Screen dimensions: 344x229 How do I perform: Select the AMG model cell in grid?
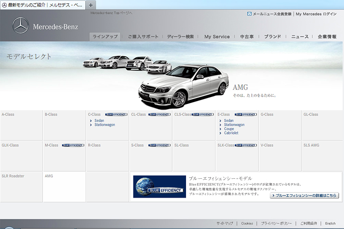tap(64, 187)
